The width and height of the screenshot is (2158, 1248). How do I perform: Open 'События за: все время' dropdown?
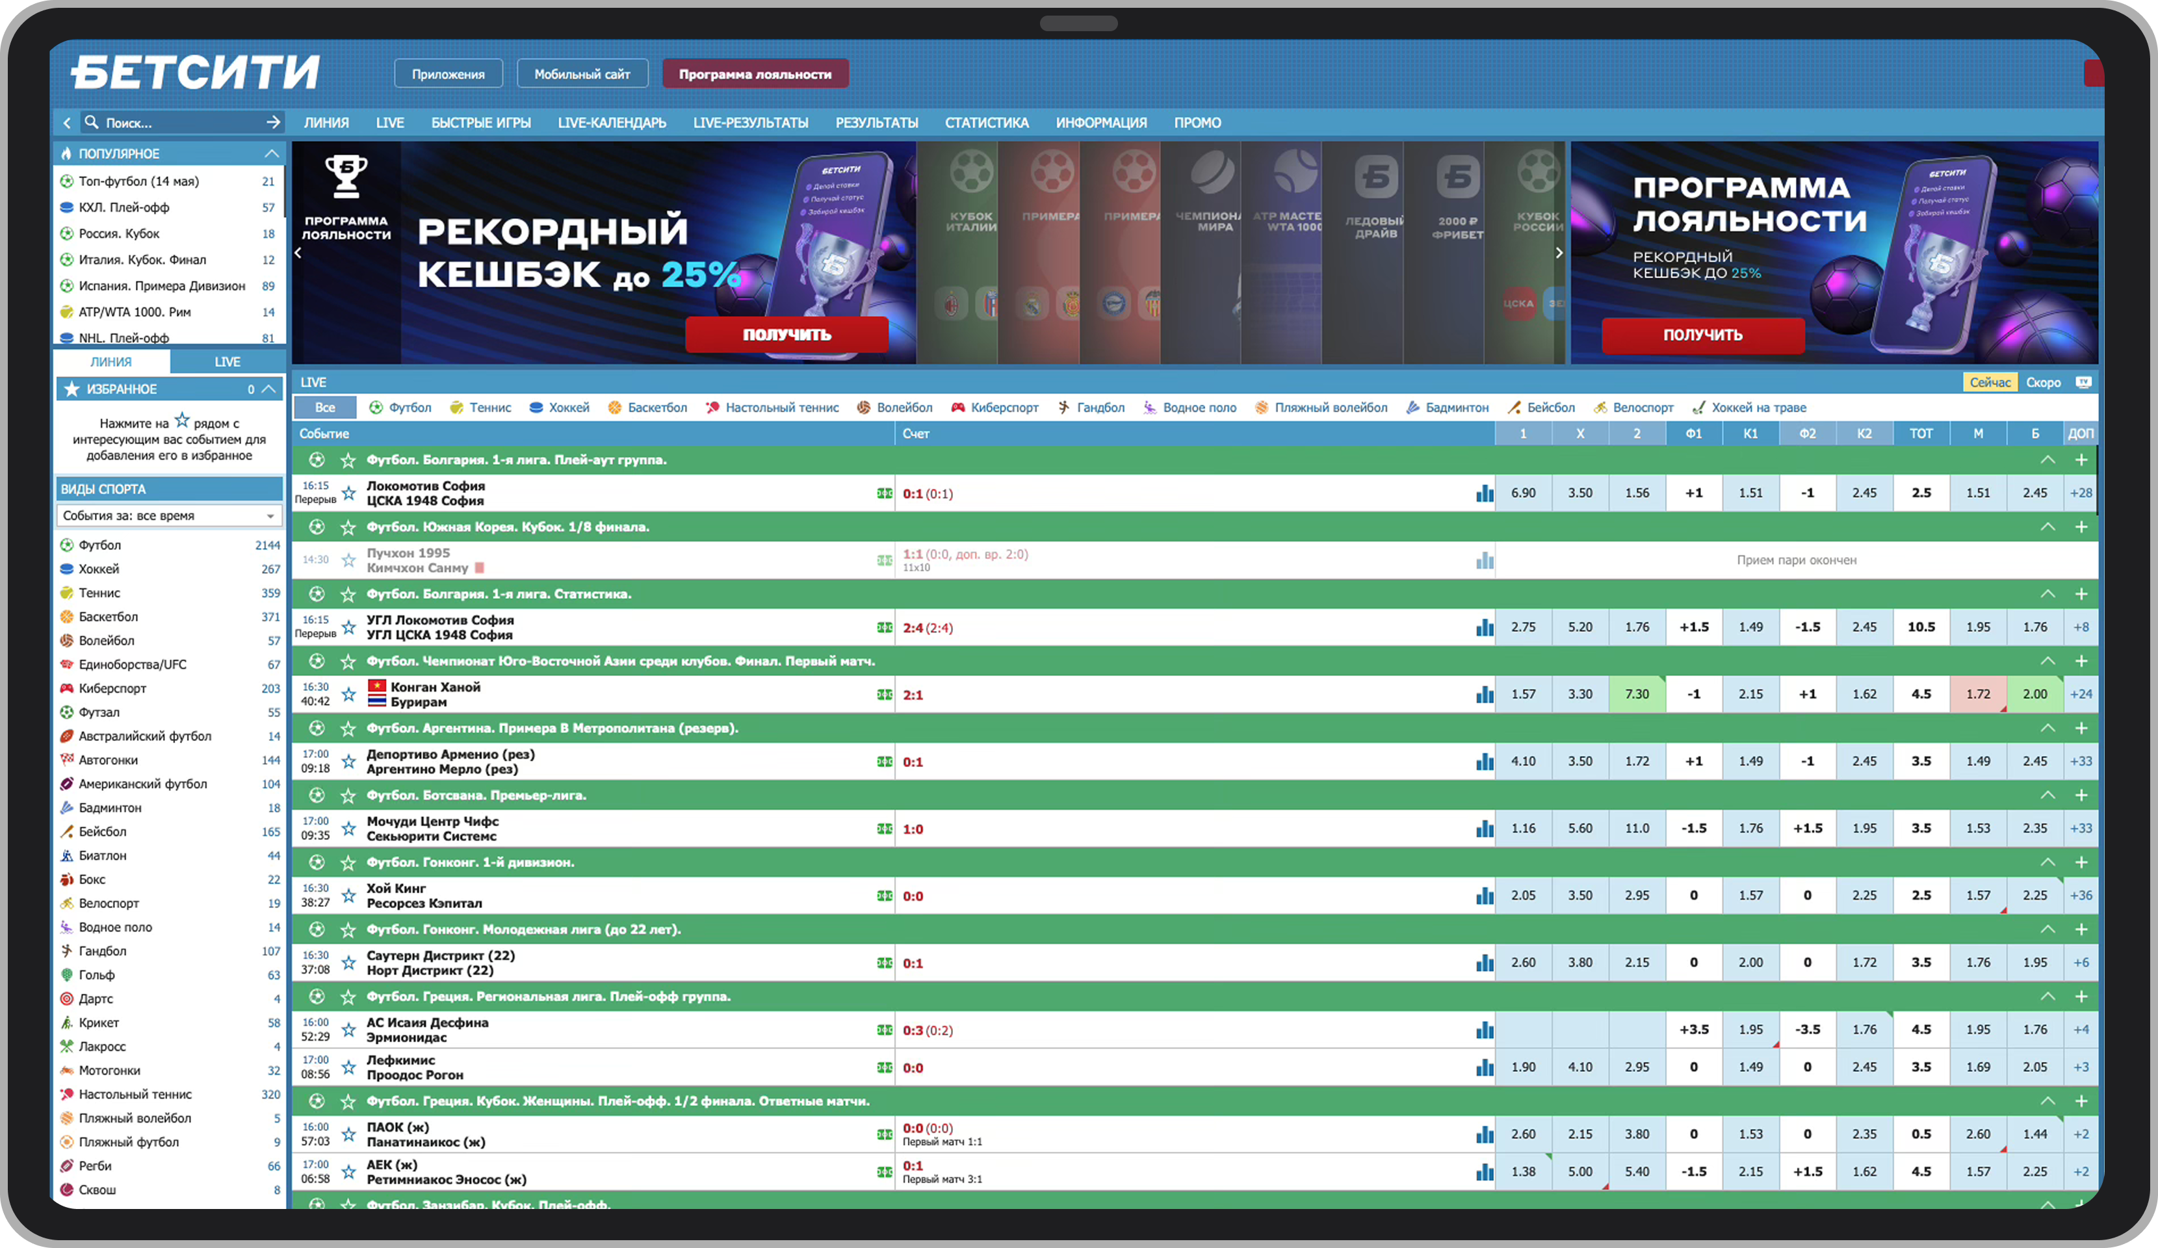[x=169, y=515]
